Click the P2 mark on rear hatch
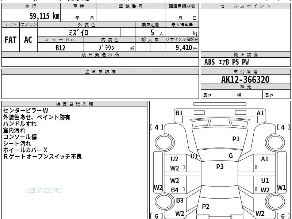The width and height of the screenshot is (292, 219). 206,207
